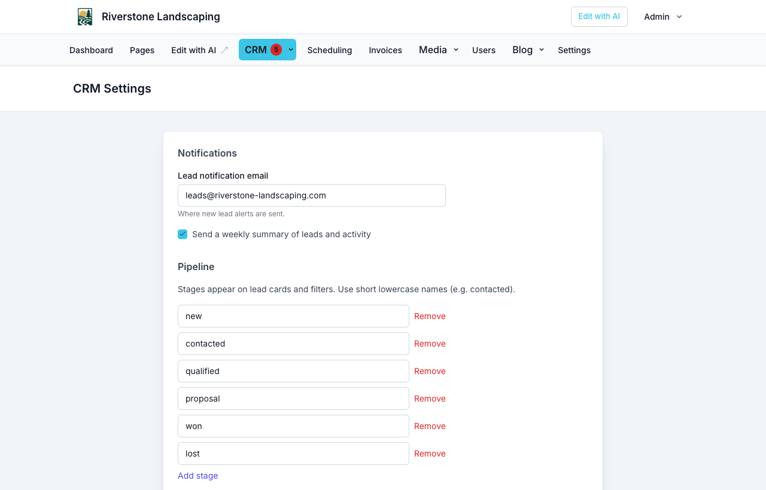Click the Riverstone Landscaping site title

tap(161, 17)
